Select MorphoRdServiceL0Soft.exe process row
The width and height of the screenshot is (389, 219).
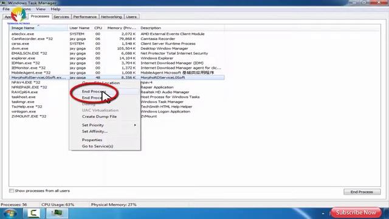point(117,77)
